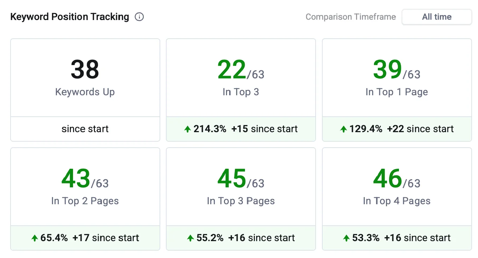
Task: Click the Comparison Timeframe label
Action: pyautogui.click(x=350, y=17)
